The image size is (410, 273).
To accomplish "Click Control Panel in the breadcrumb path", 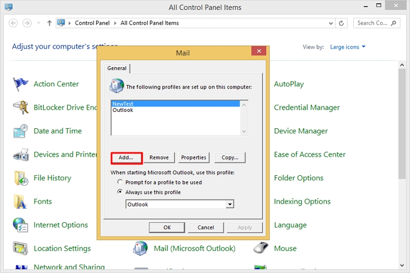I will [92, 23].
